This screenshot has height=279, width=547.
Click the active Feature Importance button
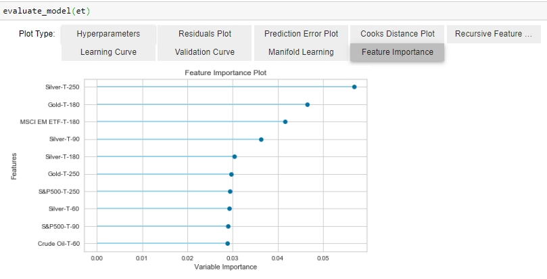397,52
